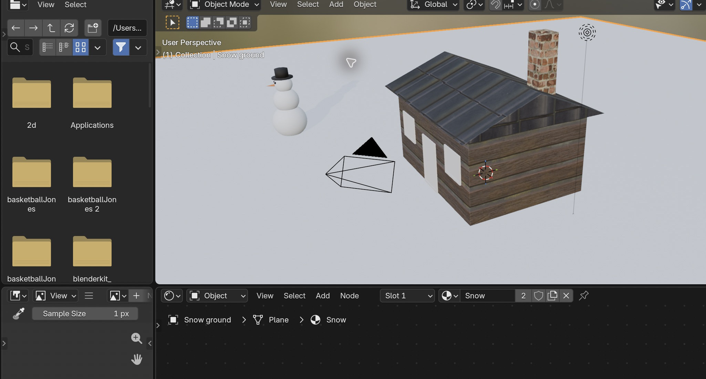706x379 pixels.
Task: Click the Snow material name field
Action: coord(488,296)
